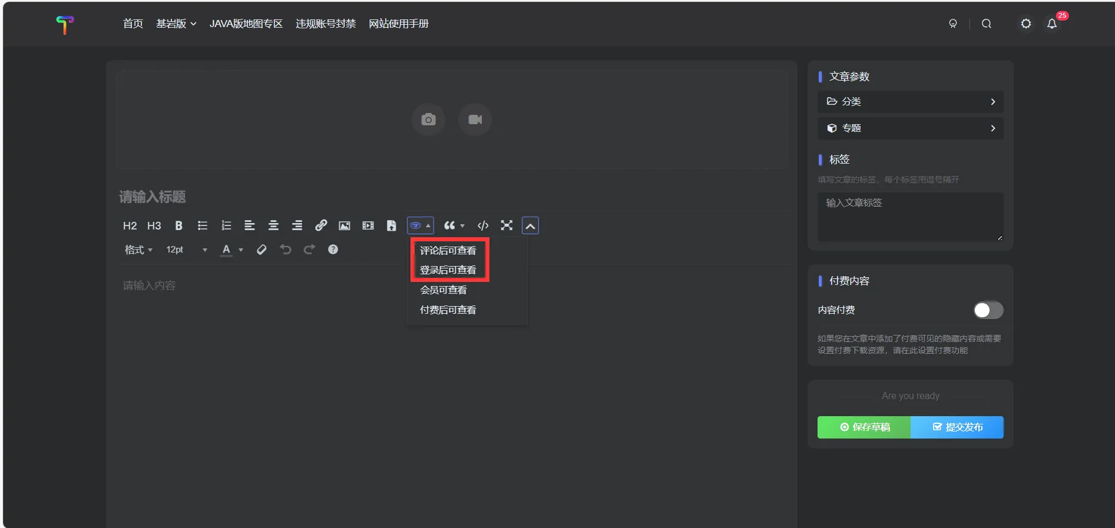Click the 保存草稿 button
The height and width of the screenshot is (528, 1115).
[x=864, y=427]
